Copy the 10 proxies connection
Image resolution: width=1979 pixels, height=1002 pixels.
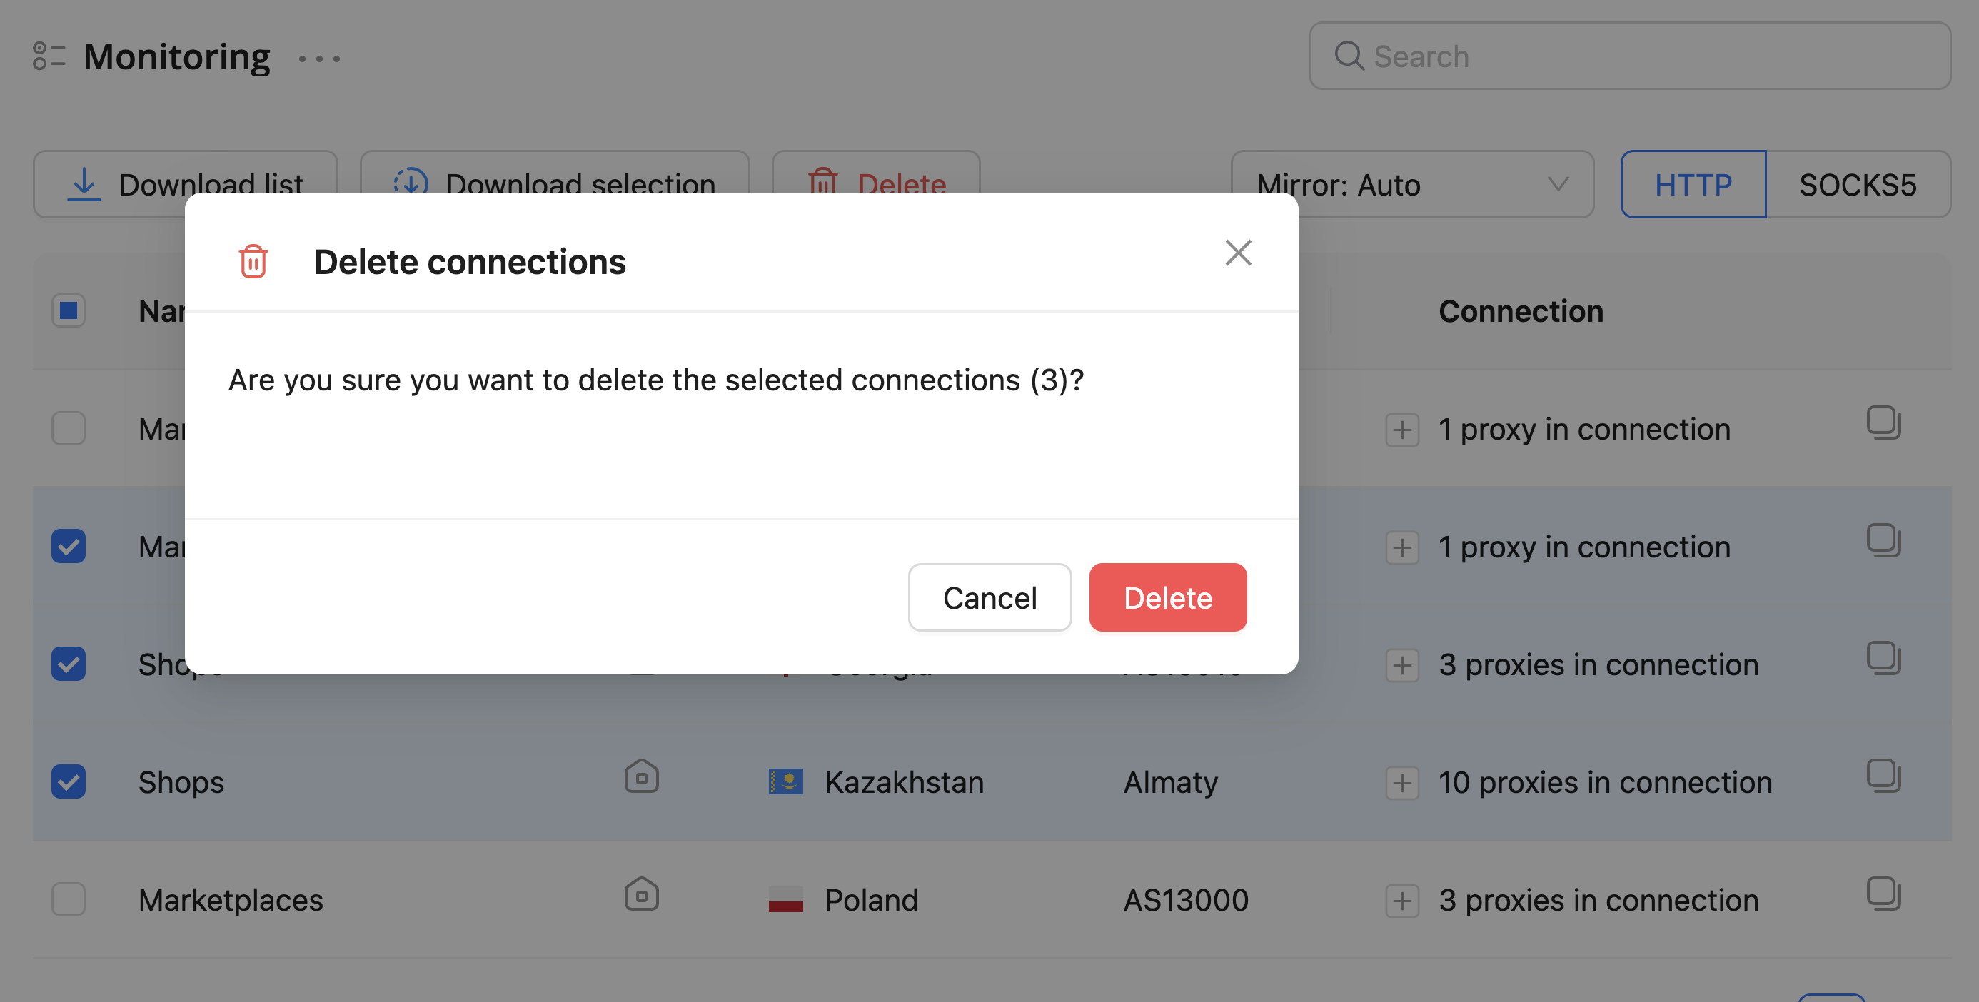coord(1883,776)
